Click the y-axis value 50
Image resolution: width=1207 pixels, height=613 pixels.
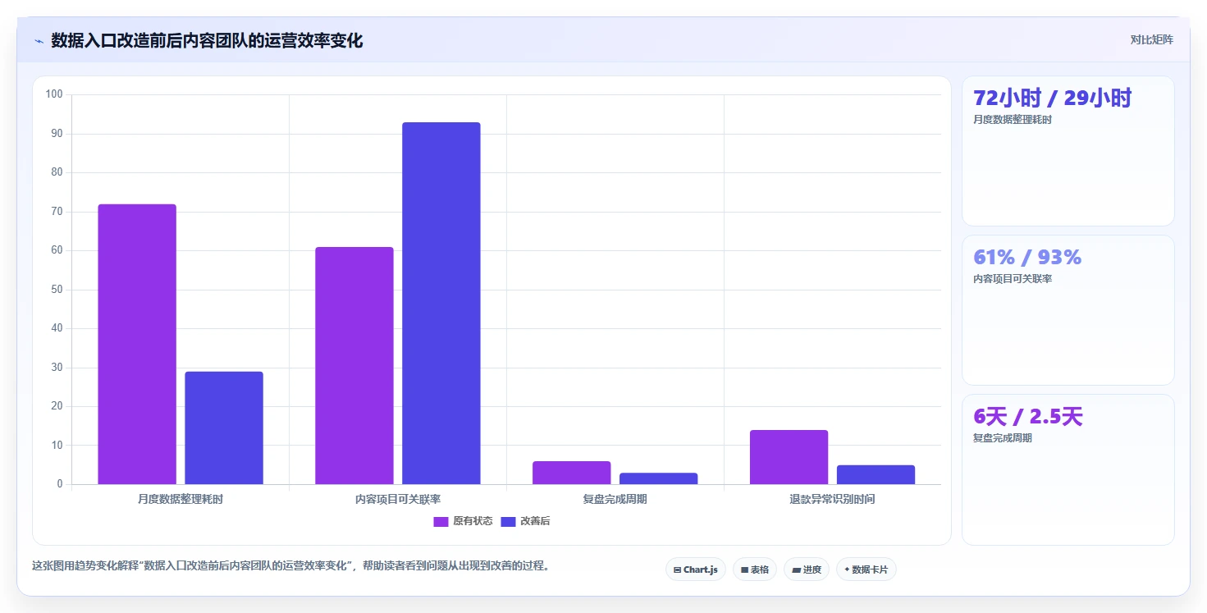[57, 290]
